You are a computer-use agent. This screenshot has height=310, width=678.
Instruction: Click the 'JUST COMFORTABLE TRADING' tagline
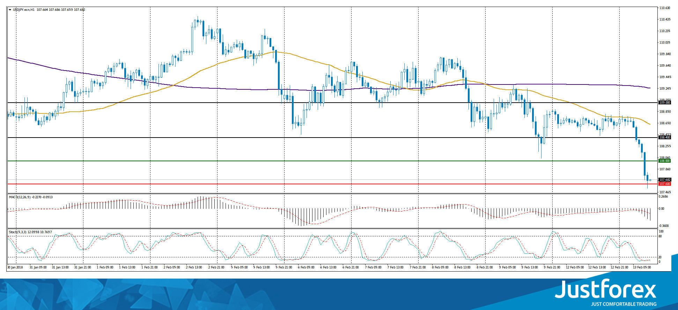click(x=624, y=304)
